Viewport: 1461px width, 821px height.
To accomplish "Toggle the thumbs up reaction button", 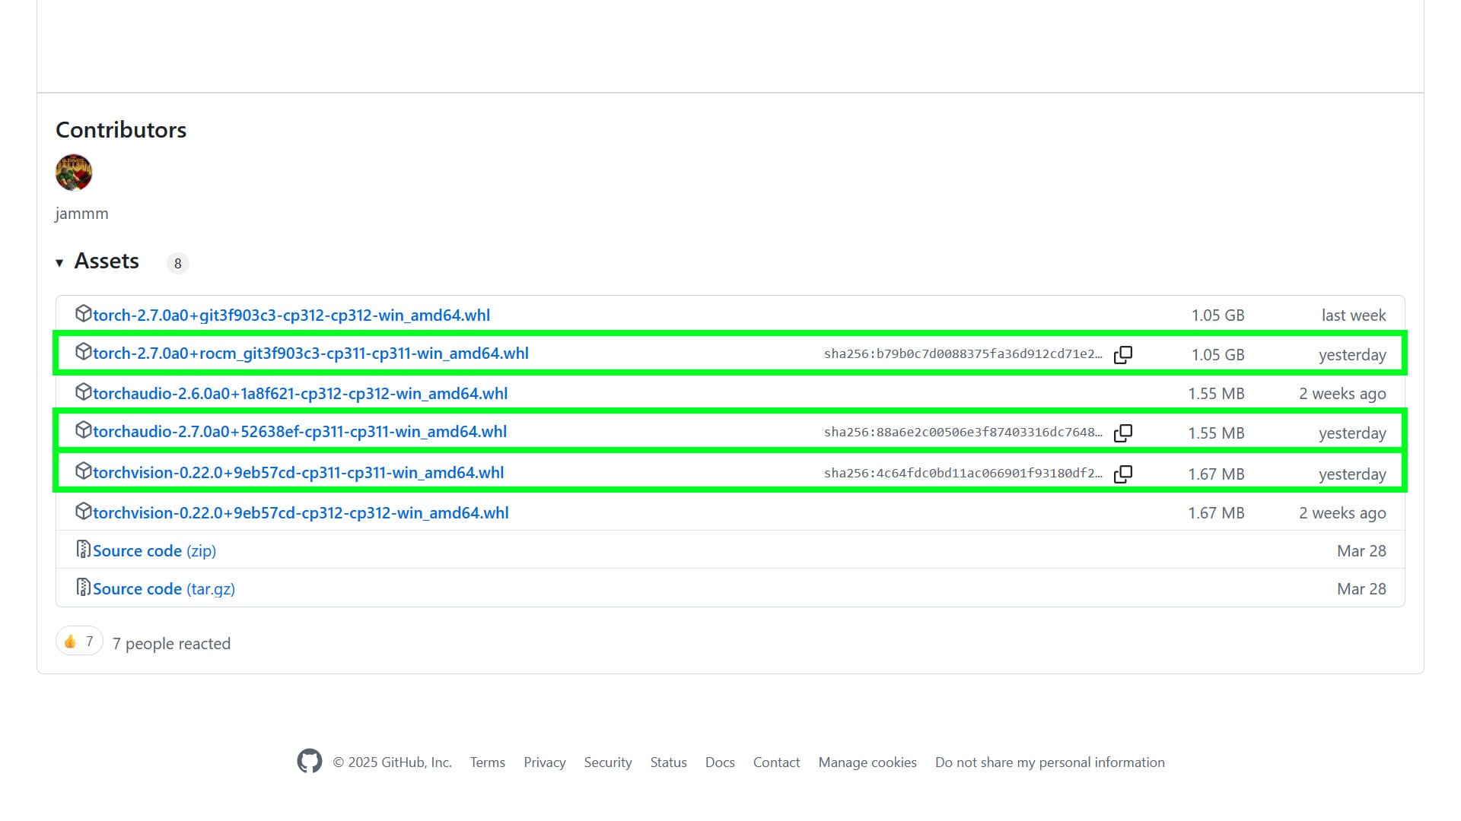I will pos(79,642).
